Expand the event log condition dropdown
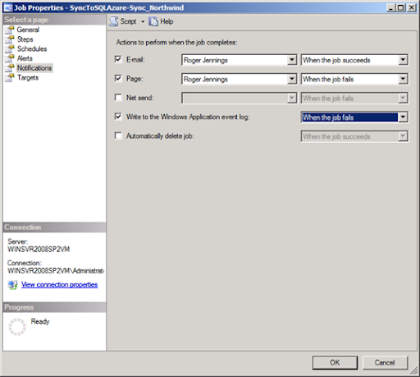 click(x=403, y=117)
